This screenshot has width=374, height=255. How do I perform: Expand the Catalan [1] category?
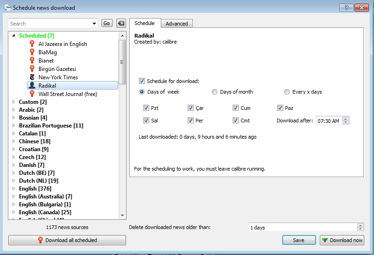(x=13, y=134)
